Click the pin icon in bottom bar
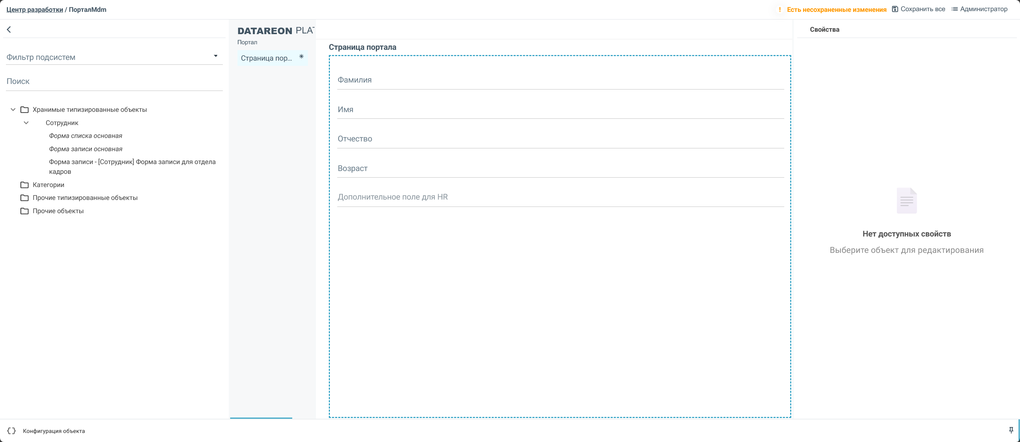The image size is (1020, 442). (1011, 430)
